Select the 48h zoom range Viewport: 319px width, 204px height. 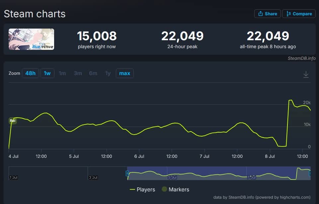30,73
